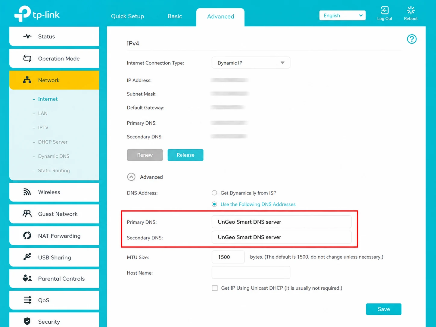Enable Get IP Using Unicast DHCP checkbox
Image resolution: width=436 pixels, height=327 pixels.
point(215,288)
